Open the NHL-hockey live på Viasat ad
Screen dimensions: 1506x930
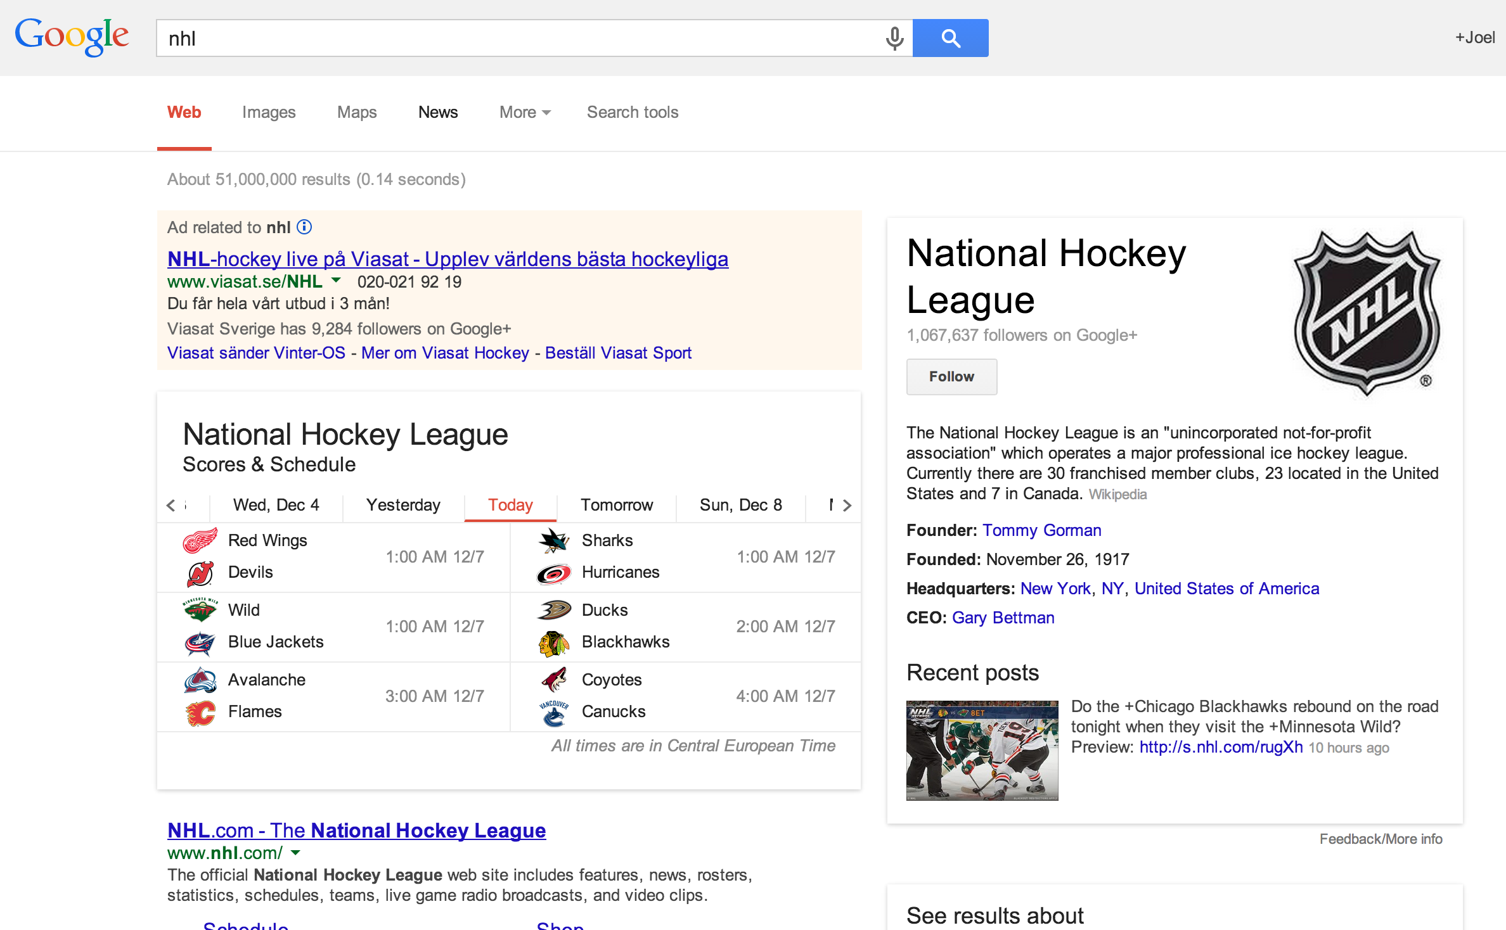447,259
